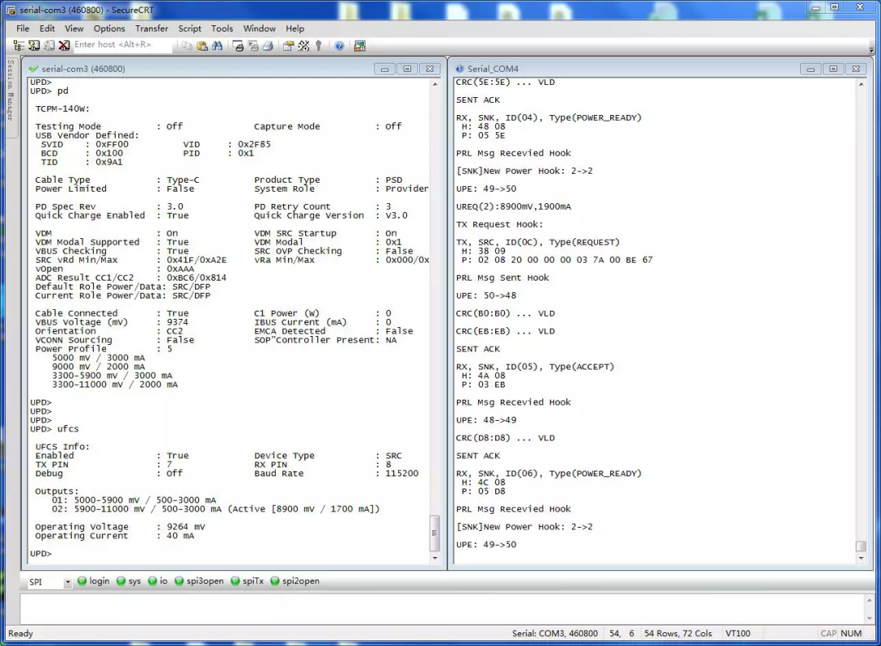Click the Print Screen toolbar icon
Screen dimensions: 881x646
tap(238, 46)
